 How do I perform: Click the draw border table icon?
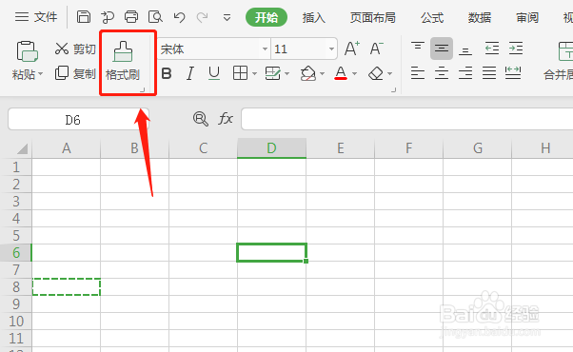pos(272,73)
